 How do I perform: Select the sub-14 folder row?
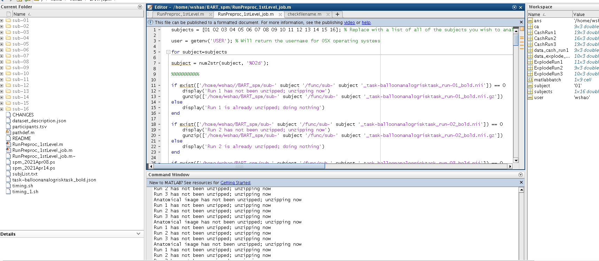pyautogui.click(x=72, y=97)
